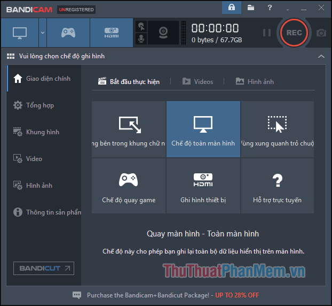Select the Bắt đầu thực hiện tab
This screenshot has width=332, height=306.
coord(129,82)
